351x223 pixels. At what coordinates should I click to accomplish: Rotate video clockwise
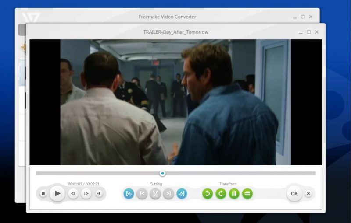221,193
